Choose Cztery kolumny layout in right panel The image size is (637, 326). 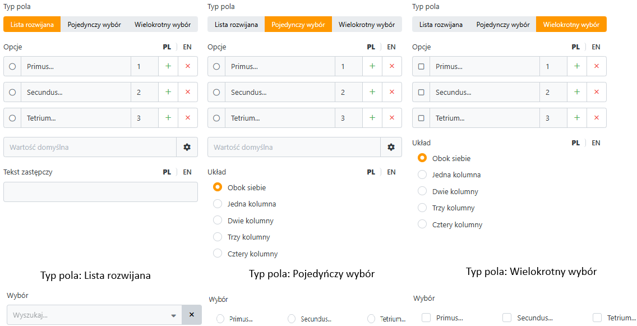(x=422, y=224)
